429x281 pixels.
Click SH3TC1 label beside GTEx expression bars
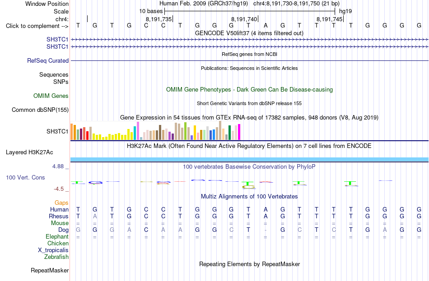(x=57, y=132)
